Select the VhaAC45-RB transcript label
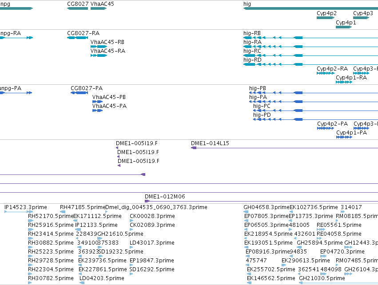 click(x=107, y=42)
